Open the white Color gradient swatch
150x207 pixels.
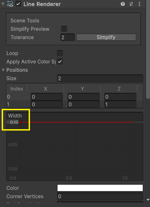coord(100,188)
